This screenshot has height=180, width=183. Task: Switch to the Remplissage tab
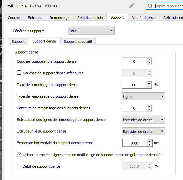60,18
